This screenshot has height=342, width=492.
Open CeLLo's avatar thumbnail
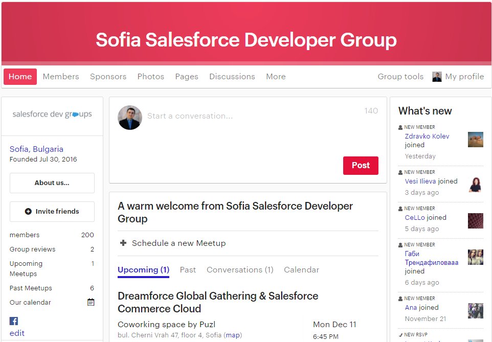coord(475,220)
